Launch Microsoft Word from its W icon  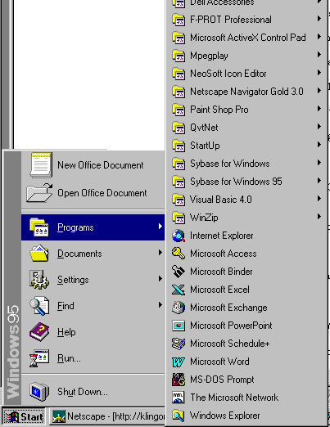click(x=179, y=362)
